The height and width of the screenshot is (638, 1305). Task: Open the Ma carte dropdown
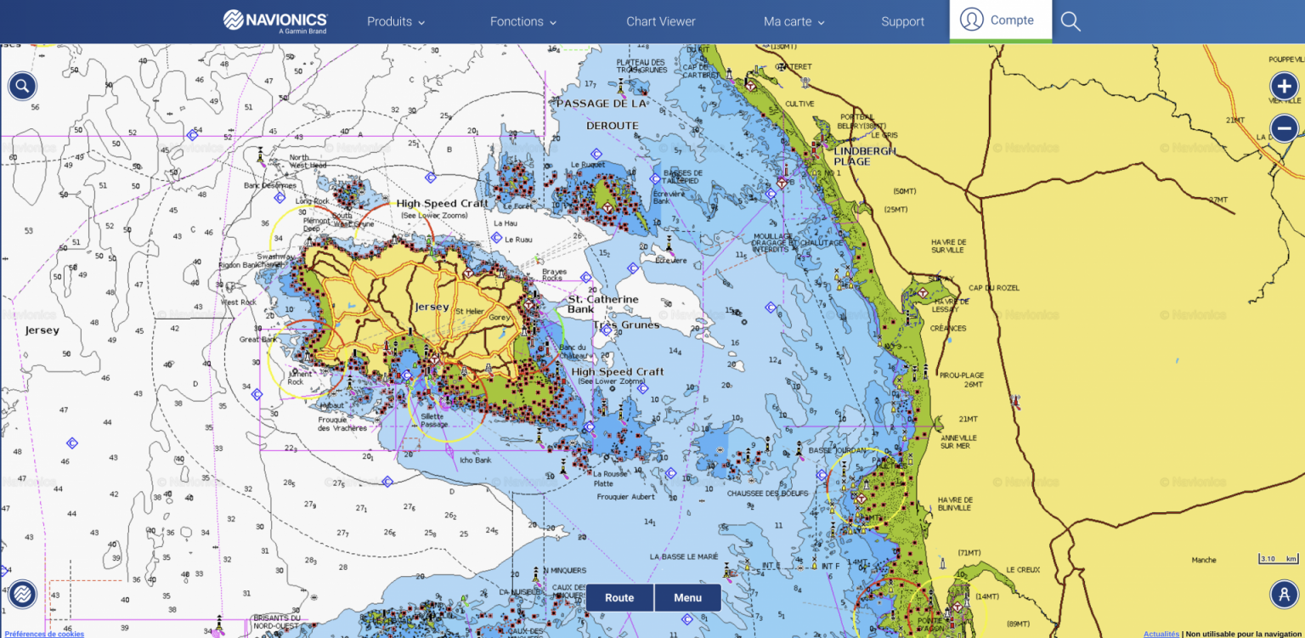click(792, 21)
